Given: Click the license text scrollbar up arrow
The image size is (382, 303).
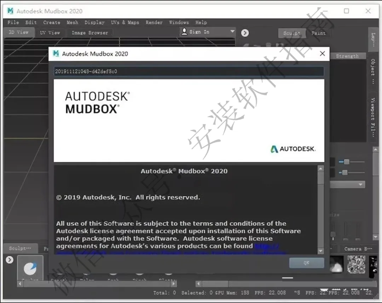Looking at the screenshot, I should pyautogui.click(x=320, y=168).
